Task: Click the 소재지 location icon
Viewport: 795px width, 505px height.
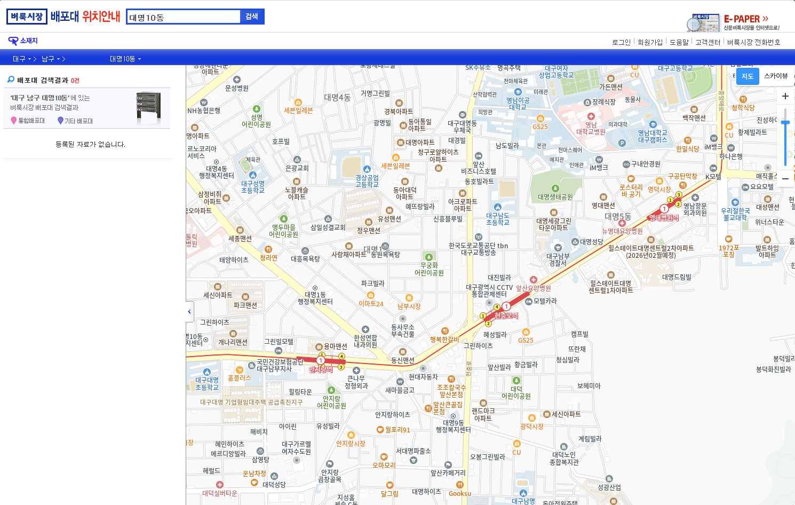Action: [13, 41]
